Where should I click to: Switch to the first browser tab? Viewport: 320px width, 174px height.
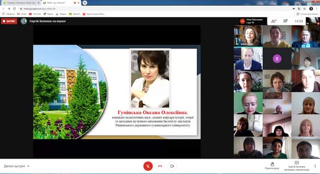21,3
